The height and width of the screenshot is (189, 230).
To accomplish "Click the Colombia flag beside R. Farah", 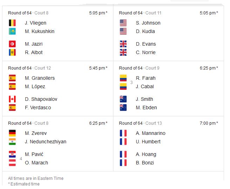I will (123, 78).
